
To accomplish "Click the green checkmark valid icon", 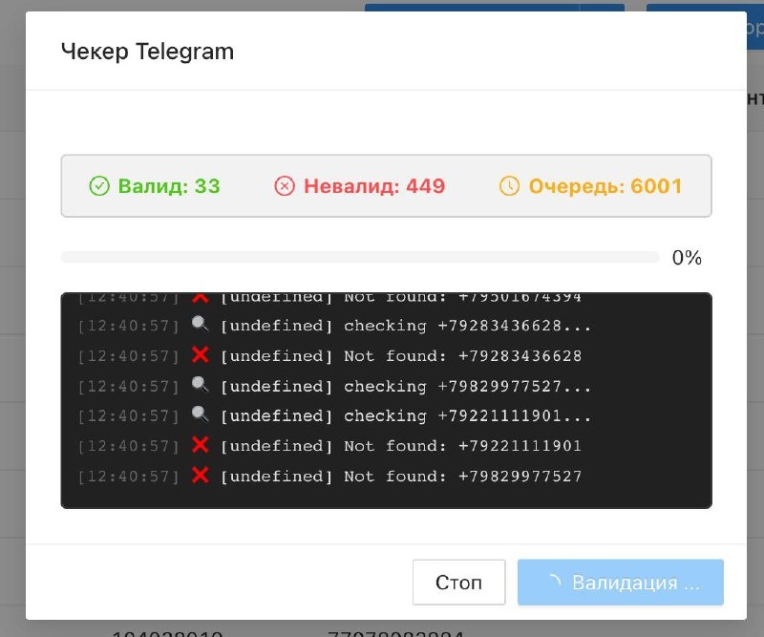I will [99, 186].
